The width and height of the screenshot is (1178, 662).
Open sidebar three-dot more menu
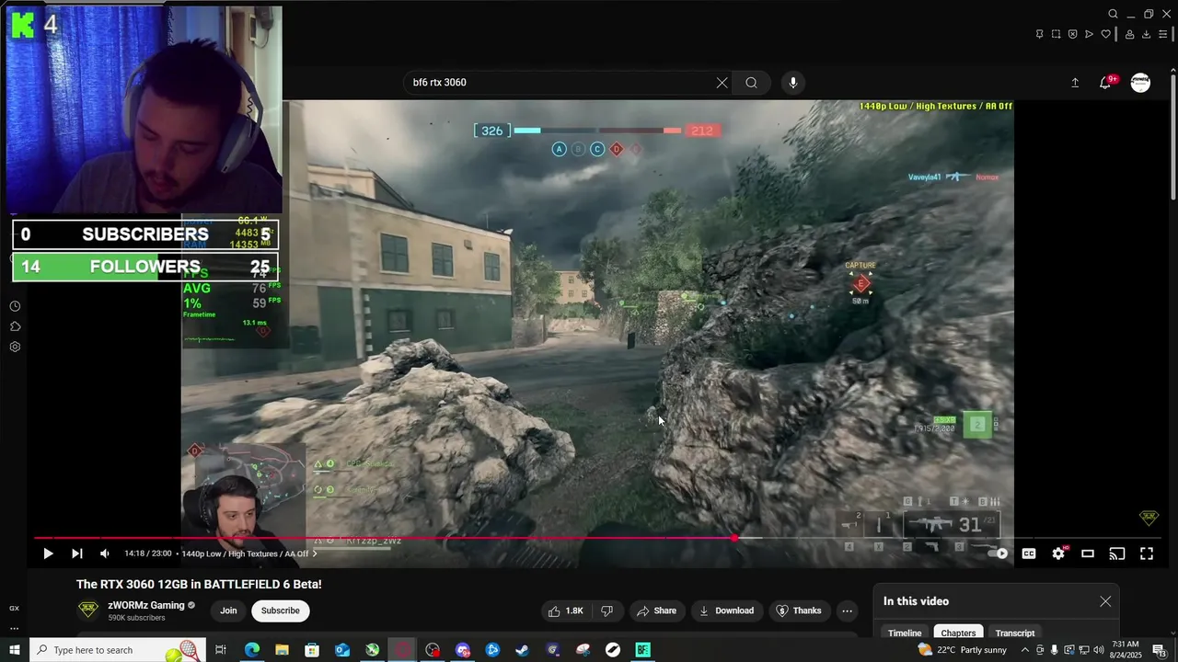point(14,629)
